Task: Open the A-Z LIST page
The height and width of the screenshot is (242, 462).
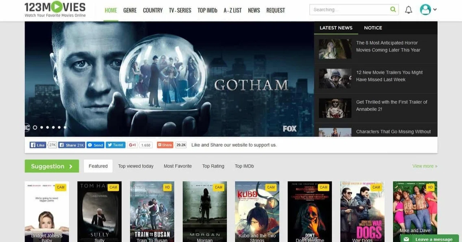Action: click(x=232, y=10)
